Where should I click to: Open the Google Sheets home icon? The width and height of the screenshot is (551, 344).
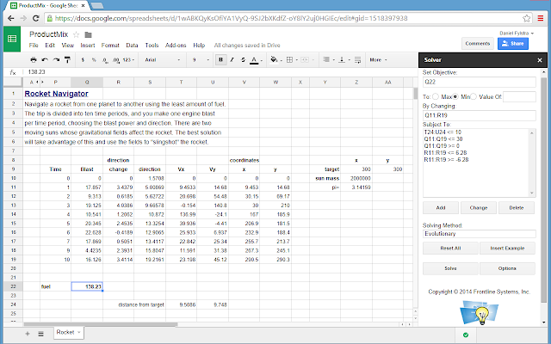coord(12,39)
